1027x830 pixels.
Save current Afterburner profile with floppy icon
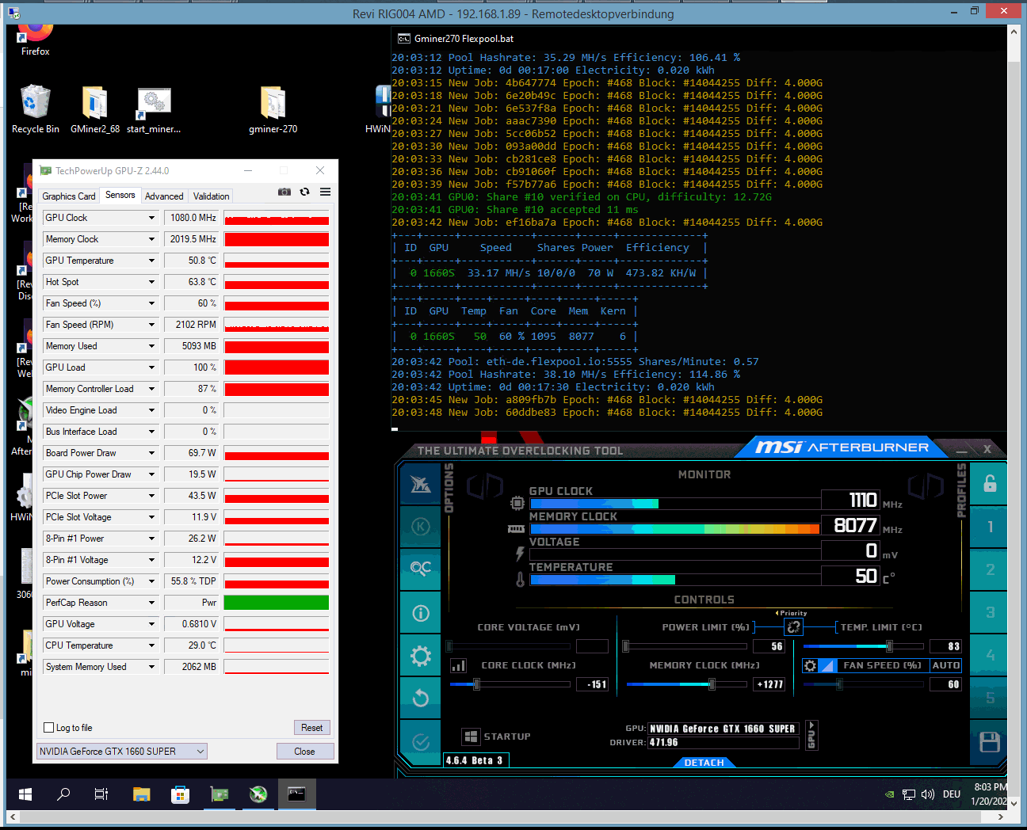pyautogui.click(x=990, y=742)
